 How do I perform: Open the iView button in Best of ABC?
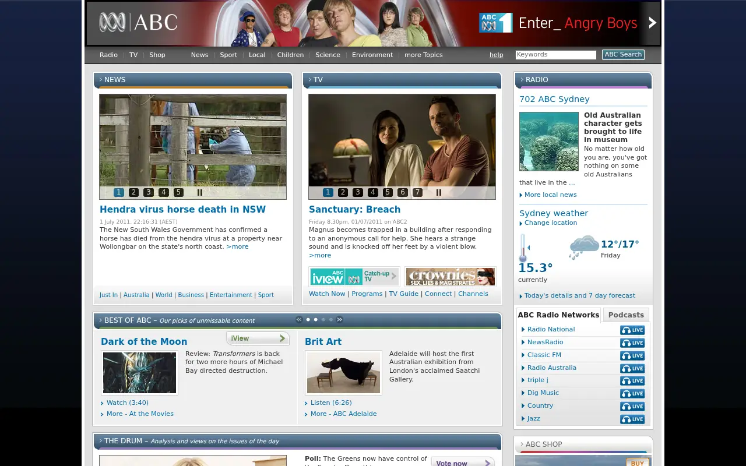click(x=258, y=338)
